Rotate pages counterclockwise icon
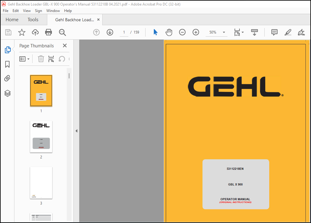Image resolution: width=311 pixels, height=223 pixels. click(62, 59)
